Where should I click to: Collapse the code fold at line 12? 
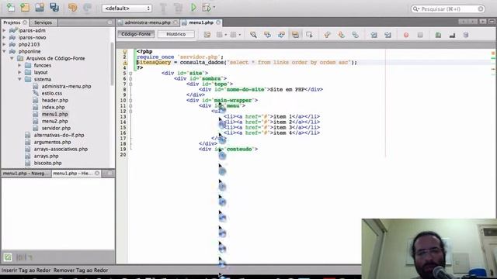[x=130, y=112]
